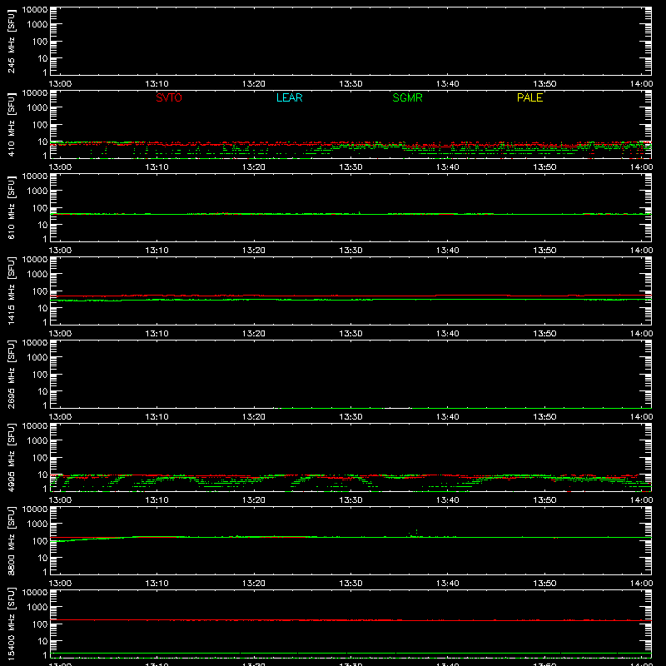The image size is (666, 666).
Task: Click the 10 y-axis label of 15400 MHz panel
Action: 42,641
